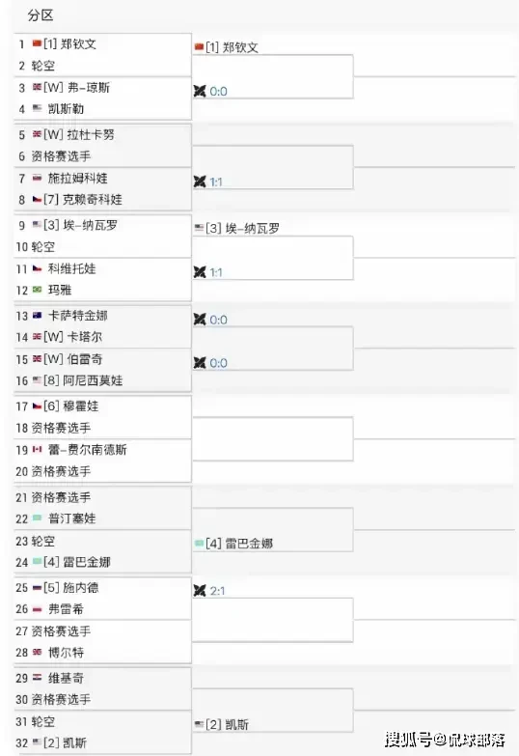Click head-to-head icon beside 0:0 under 郑钦文
519x756 pixels.
coord(200,91)
